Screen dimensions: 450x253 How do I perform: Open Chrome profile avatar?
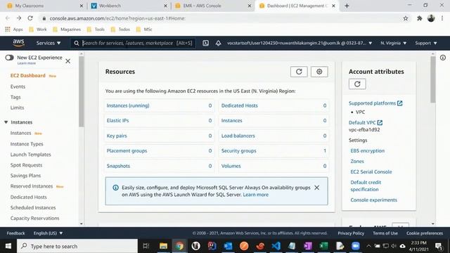[x=431, y=18]
